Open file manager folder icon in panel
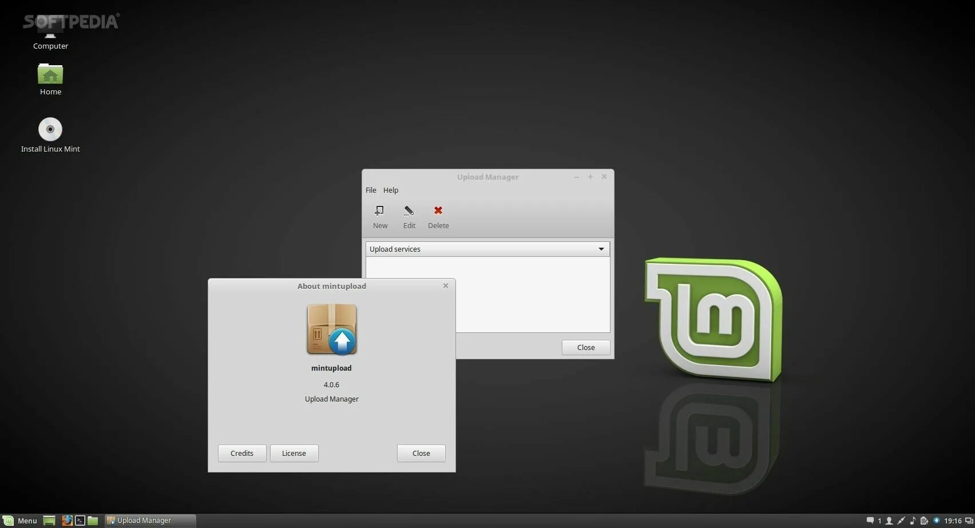Image resolution: width=975 pixels, height=528 pixels. pos(93,521)
